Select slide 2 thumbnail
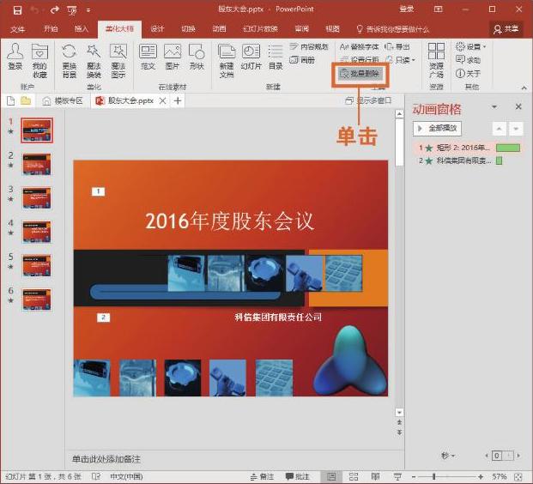Screen dimensions: 533x484 coord(37,164)
